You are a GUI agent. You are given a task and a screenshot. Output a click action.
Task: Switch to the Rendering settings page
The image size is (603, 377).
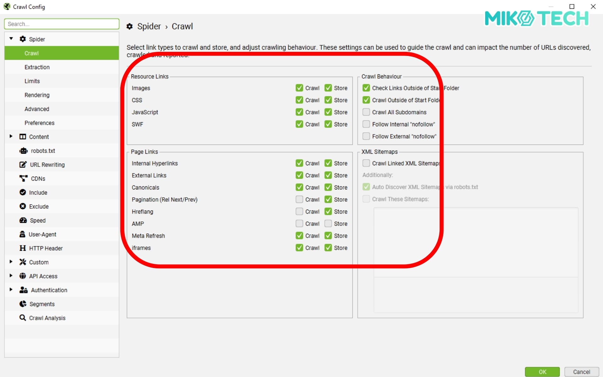[x=37, y=95]
